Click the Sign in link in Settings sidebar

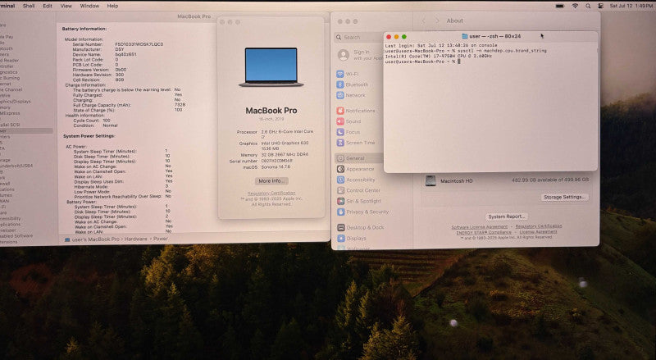(x=362, y=52)
